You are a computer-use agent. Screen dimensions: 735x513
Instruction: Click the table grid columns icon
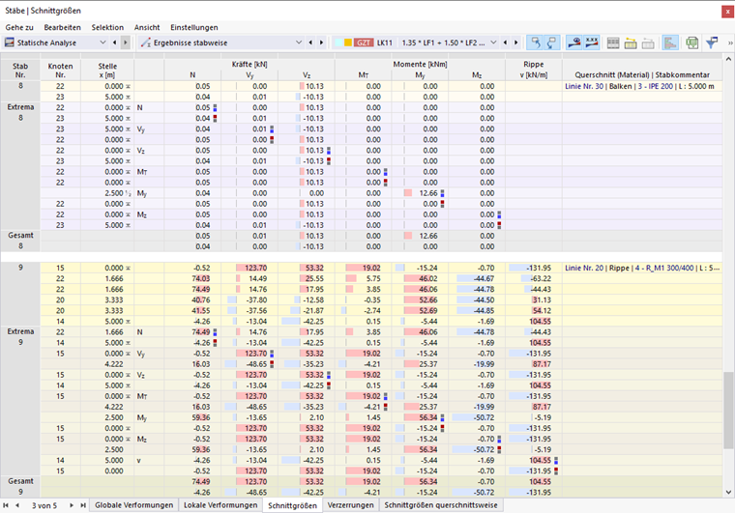pos(613,43)
